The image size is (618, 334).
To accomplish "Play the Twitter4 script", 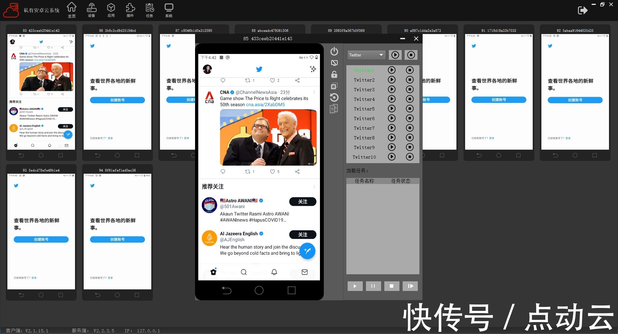I will click(x=391, y=99).
